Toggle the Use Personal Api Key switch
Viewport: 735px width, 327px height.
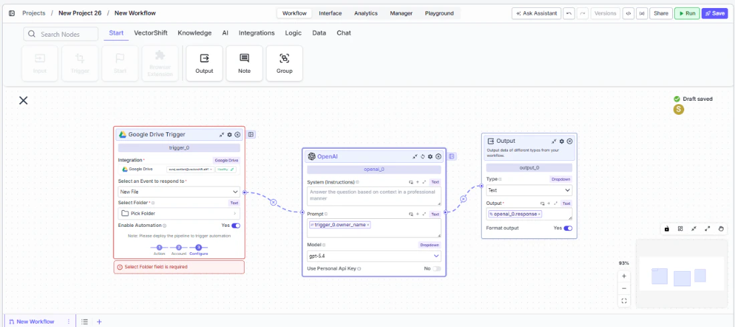click(436, 269)
